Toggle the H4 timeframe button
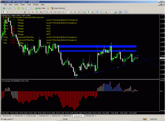Viewport: 166px width, 121px height. (67, 12)
